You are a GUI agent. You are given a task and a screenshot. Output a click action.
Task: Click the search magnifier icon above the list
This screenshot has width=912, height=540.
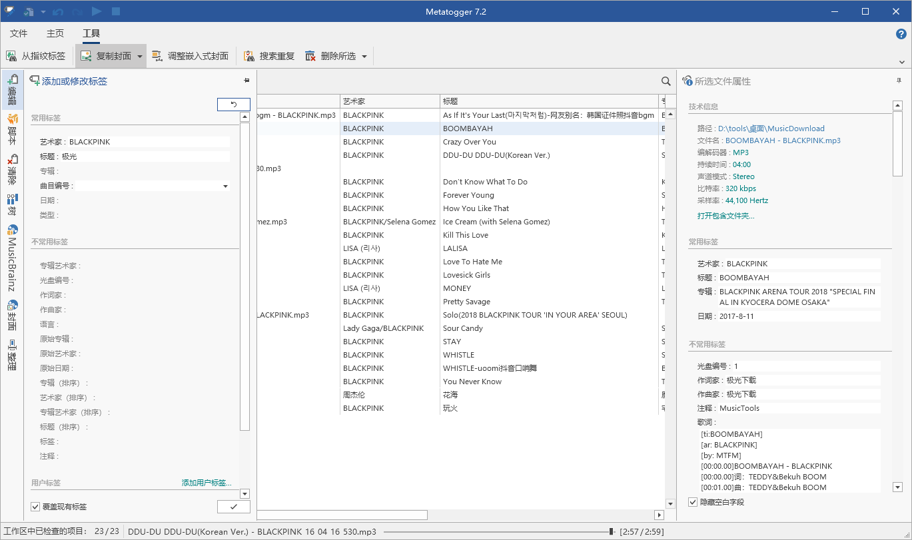point(666,81)
